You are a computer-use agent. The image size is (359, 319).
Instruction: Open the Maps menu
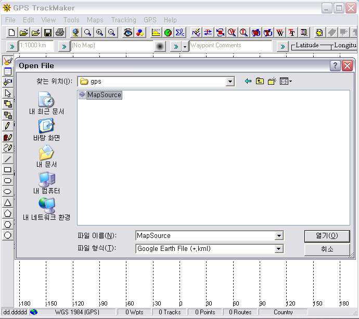pyautogui.click(x=95, y=20)
